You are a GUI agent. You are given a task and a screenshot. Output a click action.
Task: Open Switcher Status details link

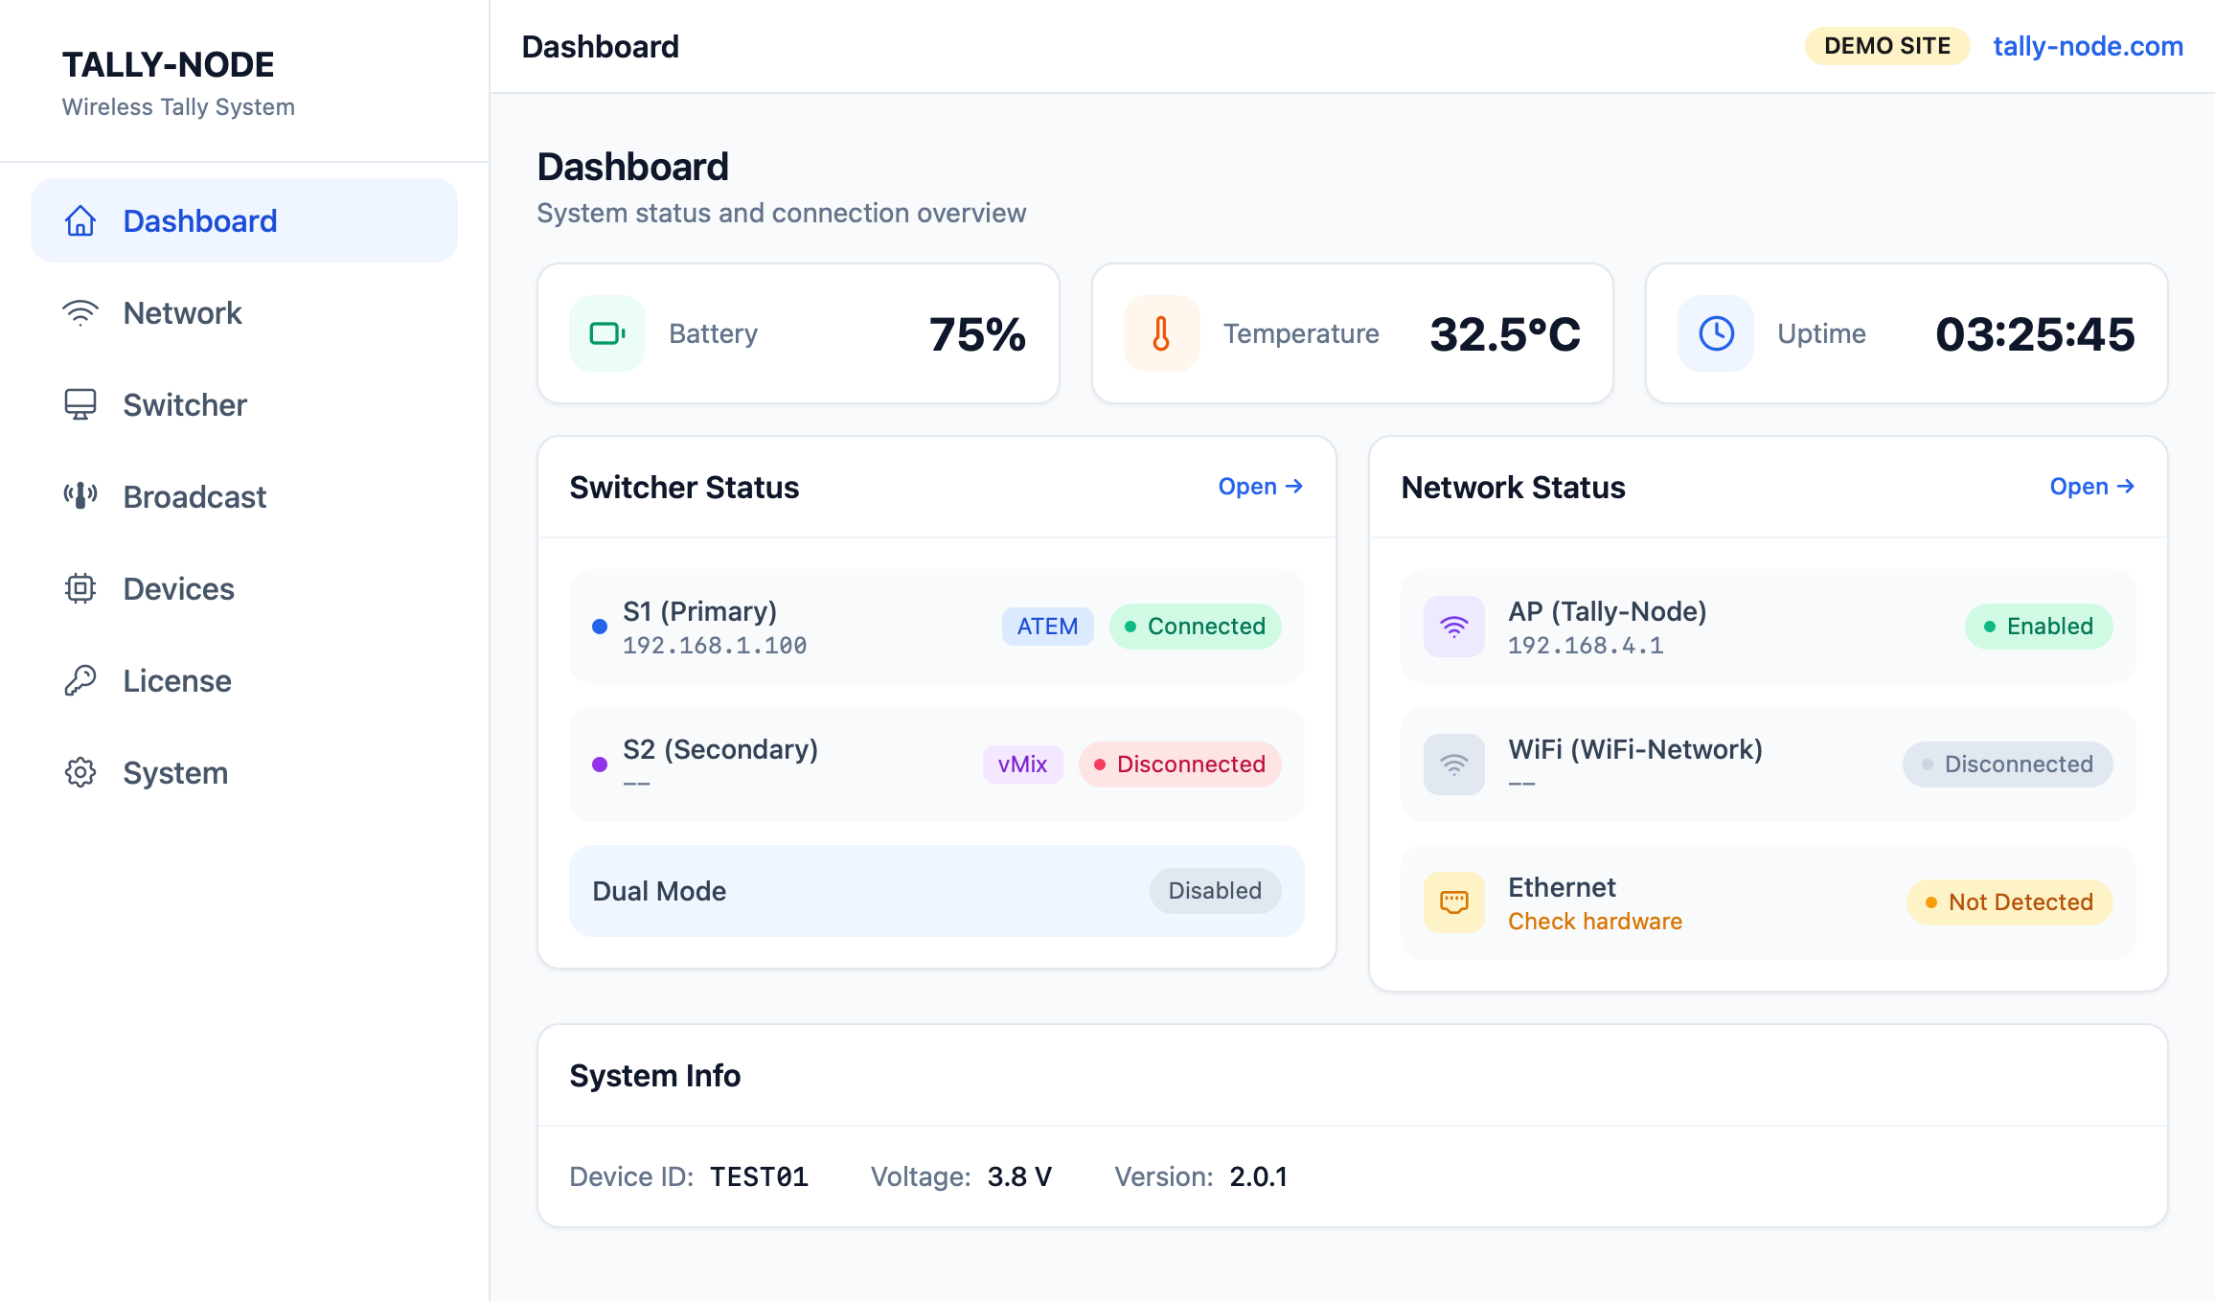[x=1261, y=487]
